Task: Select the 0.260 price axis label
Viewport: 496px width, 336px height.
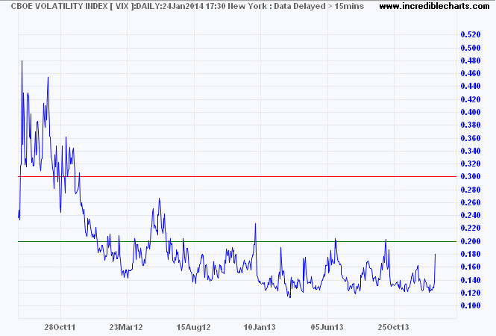Action: click(471, 202)
